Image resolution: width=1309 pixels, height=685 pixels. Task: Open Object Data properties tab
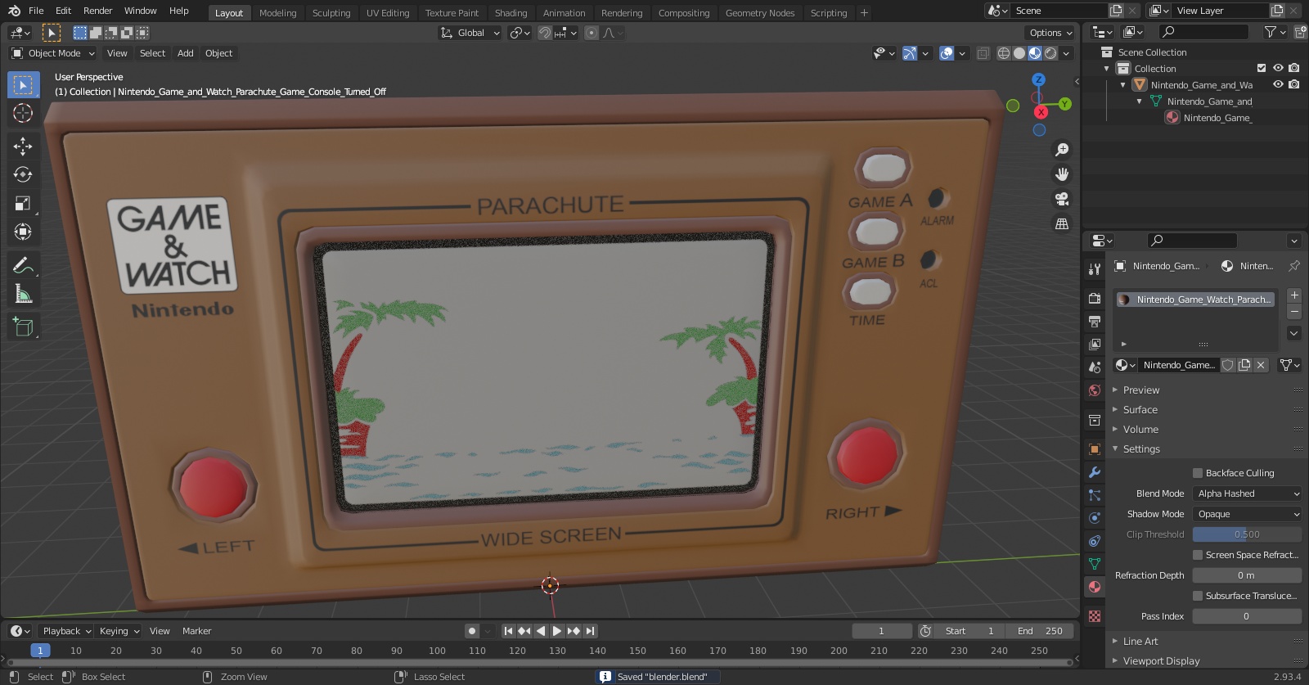click(x=1095, y=564)
